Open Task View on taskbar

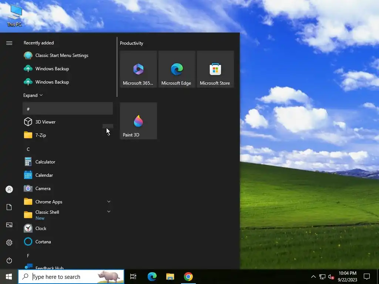click(133, 277)
